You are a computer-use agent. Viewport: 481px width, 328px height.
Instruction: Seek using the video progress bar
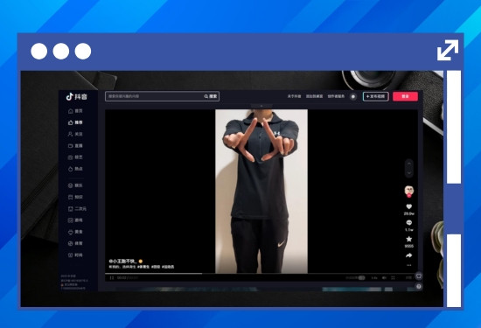[261, 274]
